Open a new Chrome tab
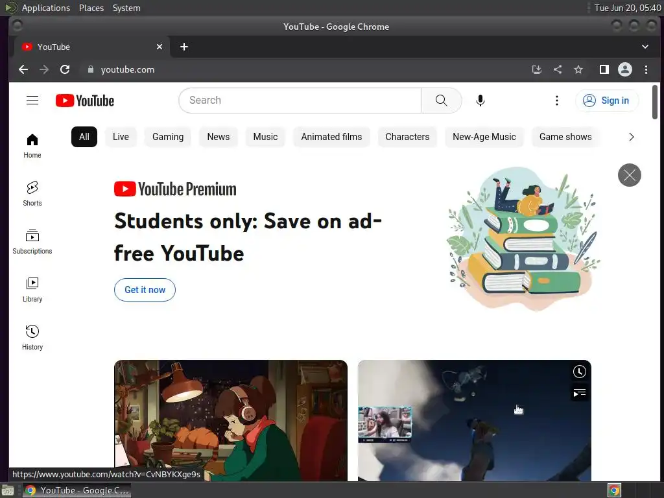This screenshot has height=498, width=664. [x=184, y=47]
